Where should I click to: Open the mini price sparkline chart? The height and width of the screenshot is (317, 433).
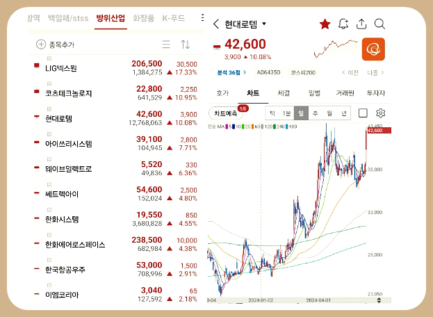336,49
